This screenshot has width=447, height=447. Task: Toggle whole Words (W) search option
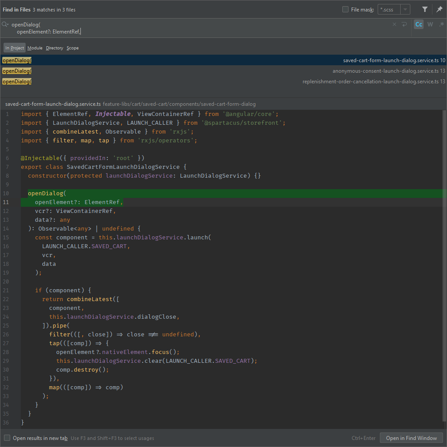(x=430, y=25)
